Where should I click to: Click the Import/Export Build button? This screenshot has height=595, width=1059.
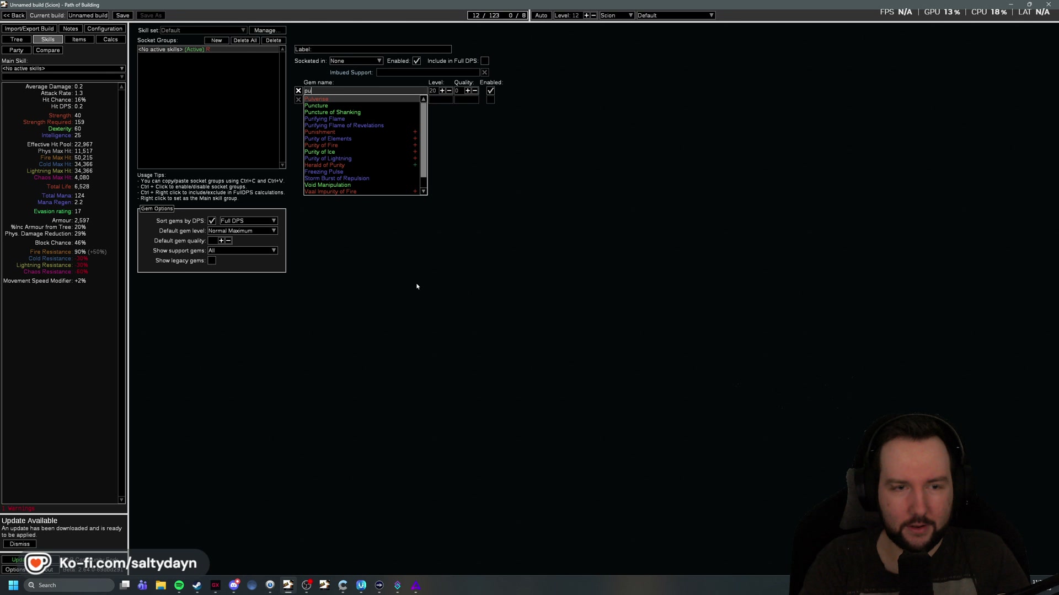(x=29, y=29)
